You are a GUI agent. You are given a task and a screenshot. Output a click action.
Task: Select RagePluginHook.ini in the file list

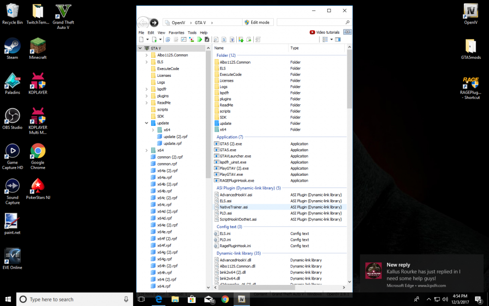(x=235, y=246)
